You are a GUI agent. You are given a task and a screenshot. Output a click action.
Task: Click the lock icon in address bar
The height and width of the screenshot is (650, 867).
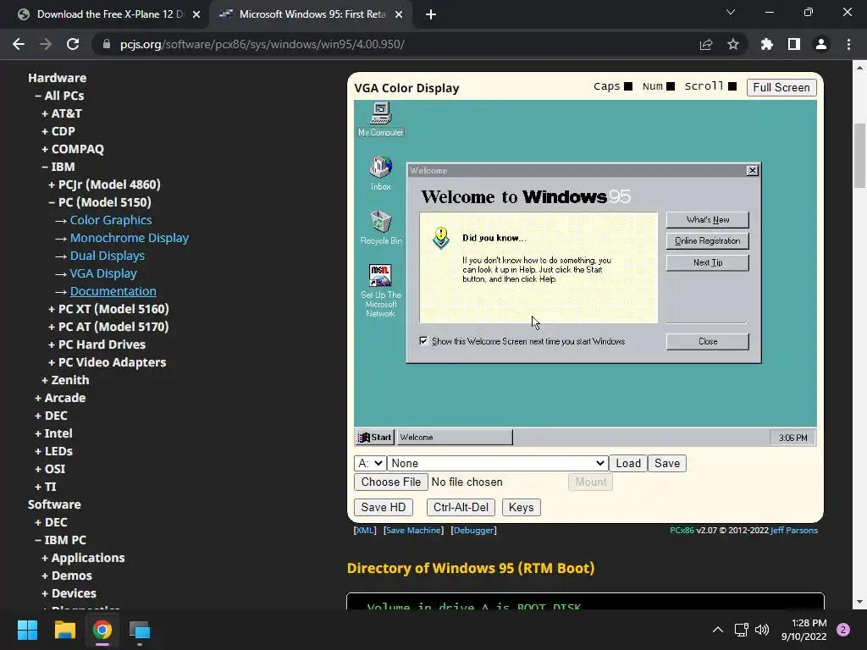(107, 44)
